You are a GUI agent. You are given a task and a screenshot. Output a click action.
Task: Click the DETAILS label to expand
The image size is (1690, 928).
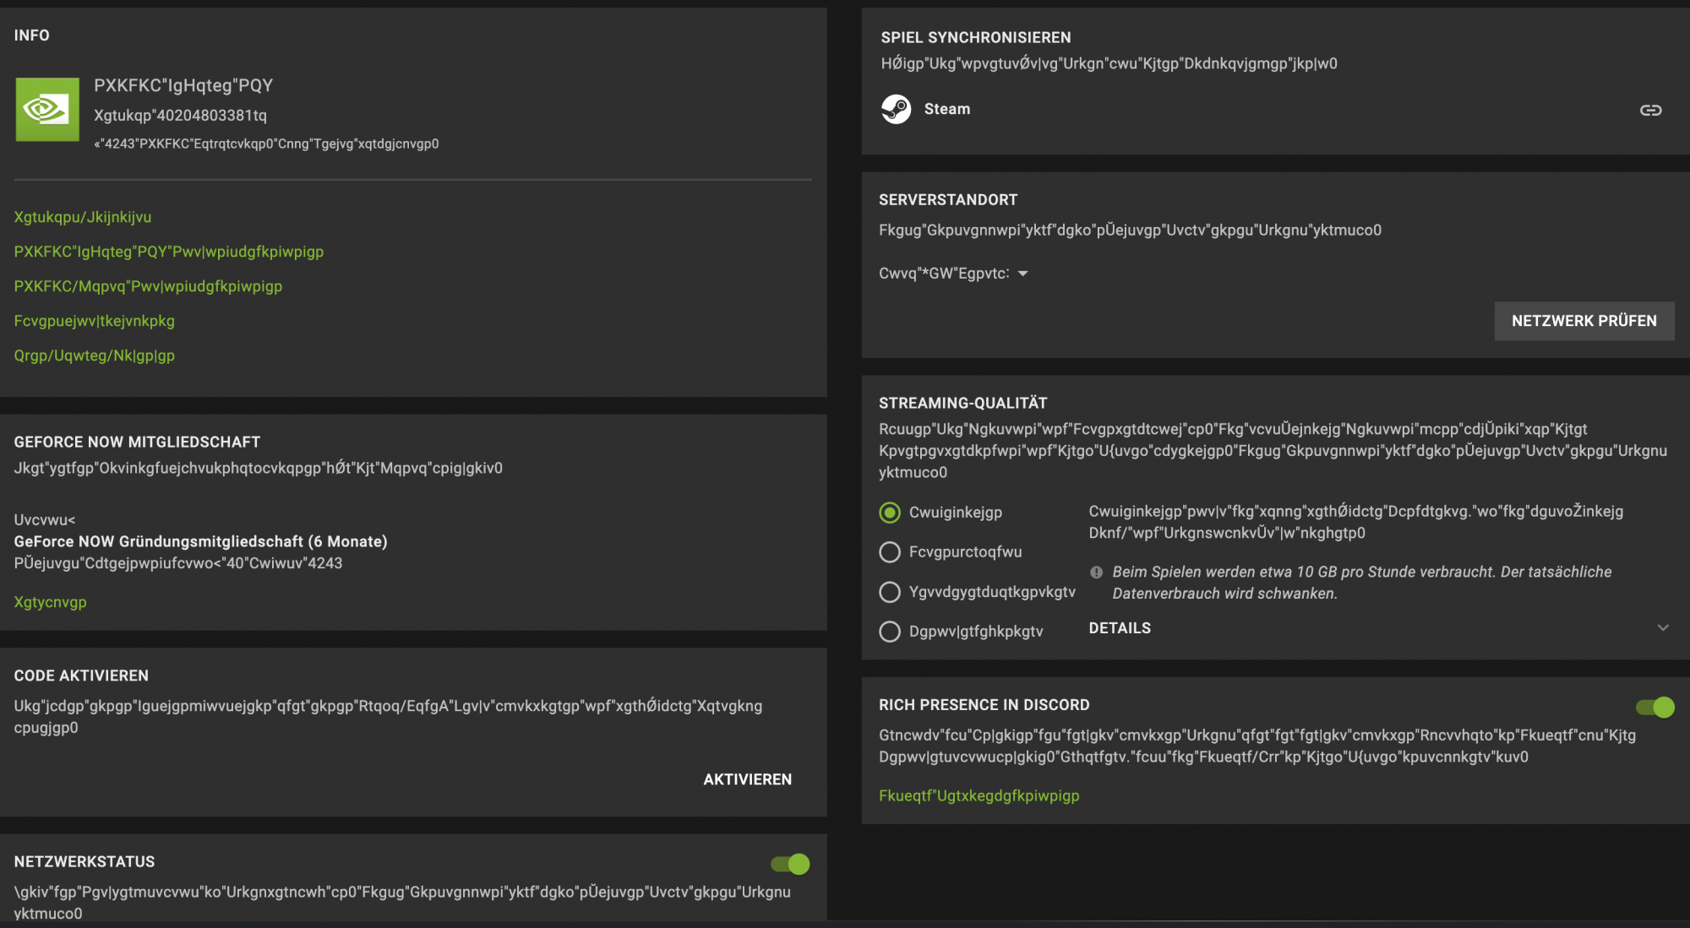(1119, 628)
